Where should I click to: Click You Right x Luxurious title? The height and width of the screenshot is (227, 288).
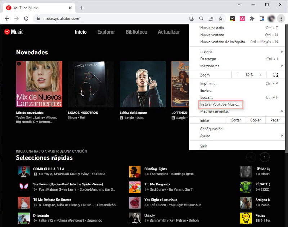pyautogui.click(x=161, y=200)
